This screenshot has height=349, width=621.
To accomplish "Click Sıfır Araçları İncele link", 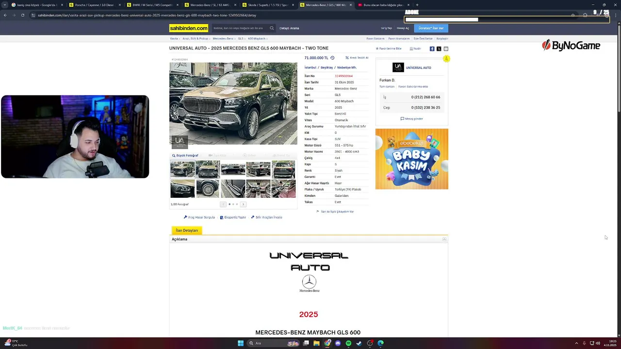I will 266,217.
